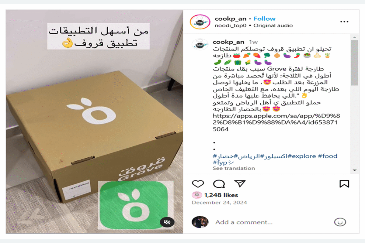
Task: Unmute the video with speaker icon
Action: click(x=167, y=223)
